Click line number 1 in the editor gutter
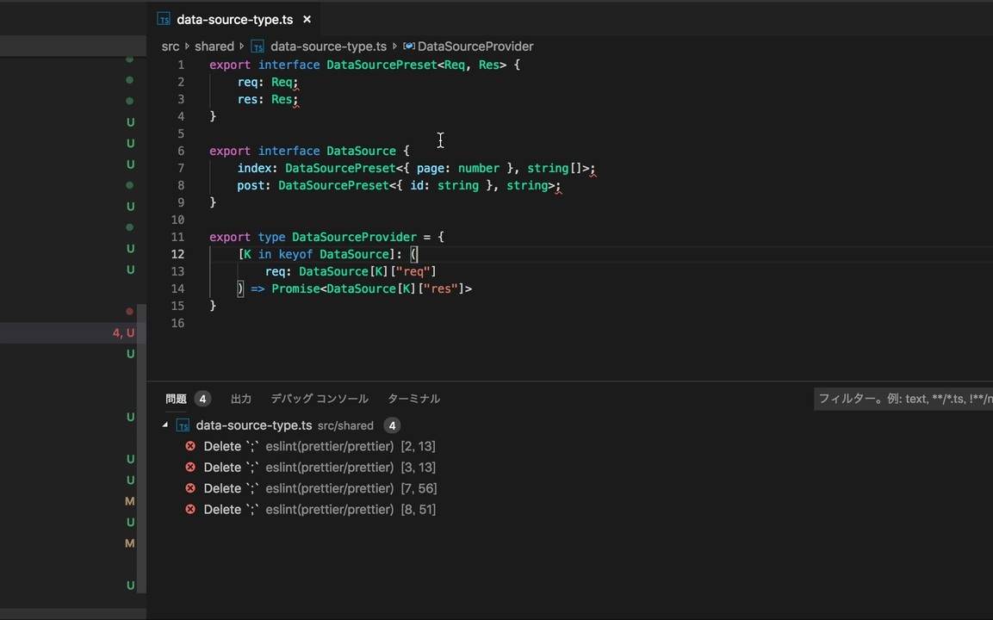Screen dimensions: 993x620 point(181,65)
